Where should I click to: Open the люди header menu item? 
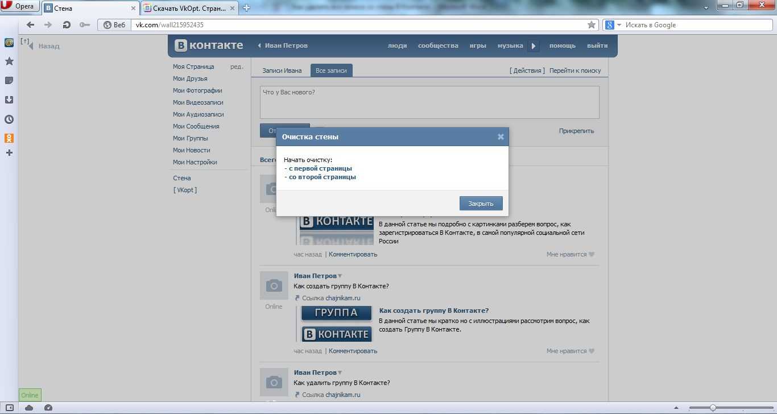pyautogui.click(x=397, y=45)
